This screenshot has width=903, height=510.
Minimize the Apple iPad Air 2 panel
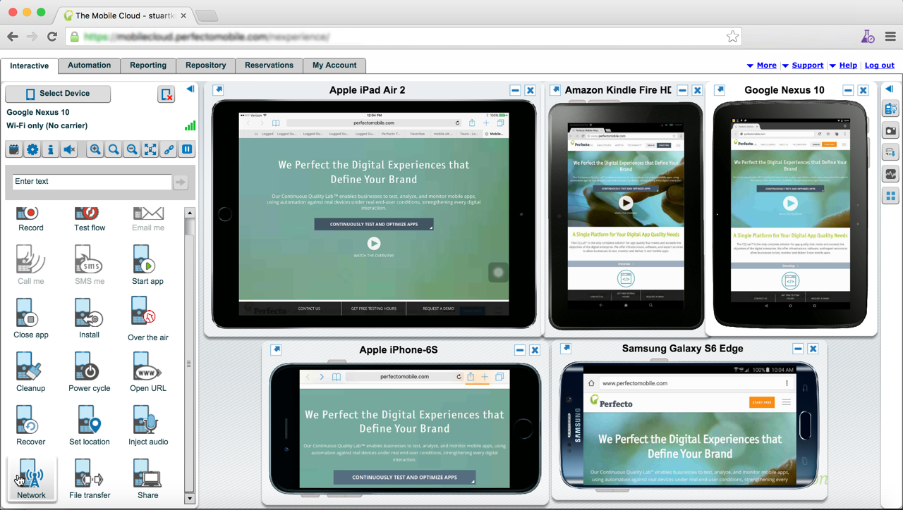(515, 91)
